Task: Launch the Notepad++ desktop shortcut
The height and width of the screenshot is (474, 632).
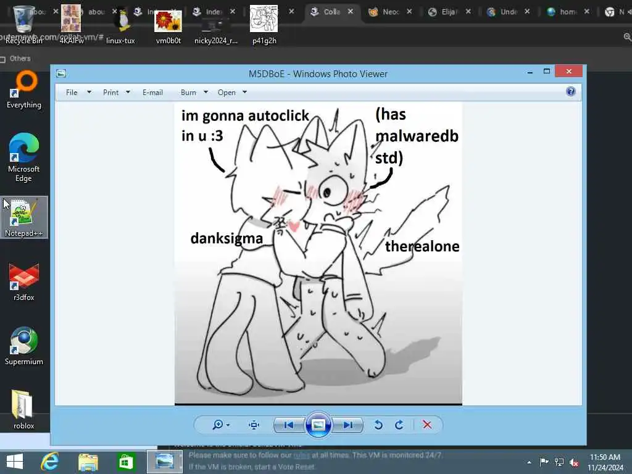Action: click(24, 218)
